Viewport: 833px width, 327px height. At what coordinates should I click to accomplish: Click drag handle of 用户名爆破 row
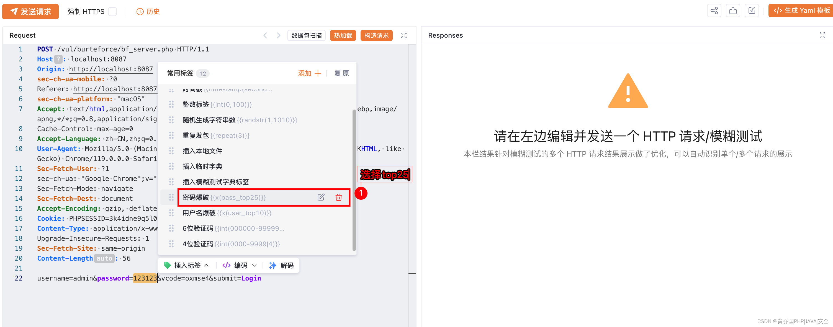click(x=171, y=213)
